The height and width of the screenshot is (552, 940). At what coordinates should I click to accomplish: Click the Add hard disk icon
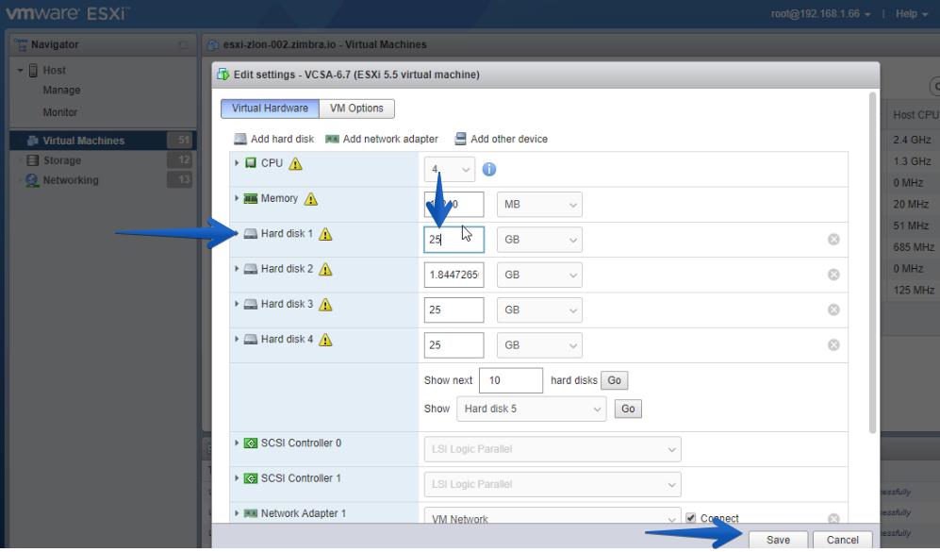239,140
